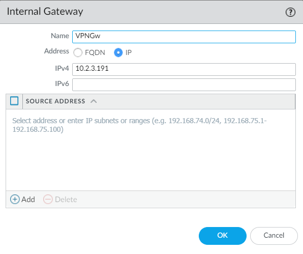The width and height of the screenshot is (303, 254).
Task: Focus the IPv4 field showing 10.2.3.191
Action: (x=184, y=69)
